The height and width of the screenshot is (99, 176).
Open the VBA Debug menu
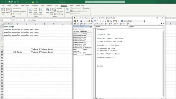tap(101, 24)
